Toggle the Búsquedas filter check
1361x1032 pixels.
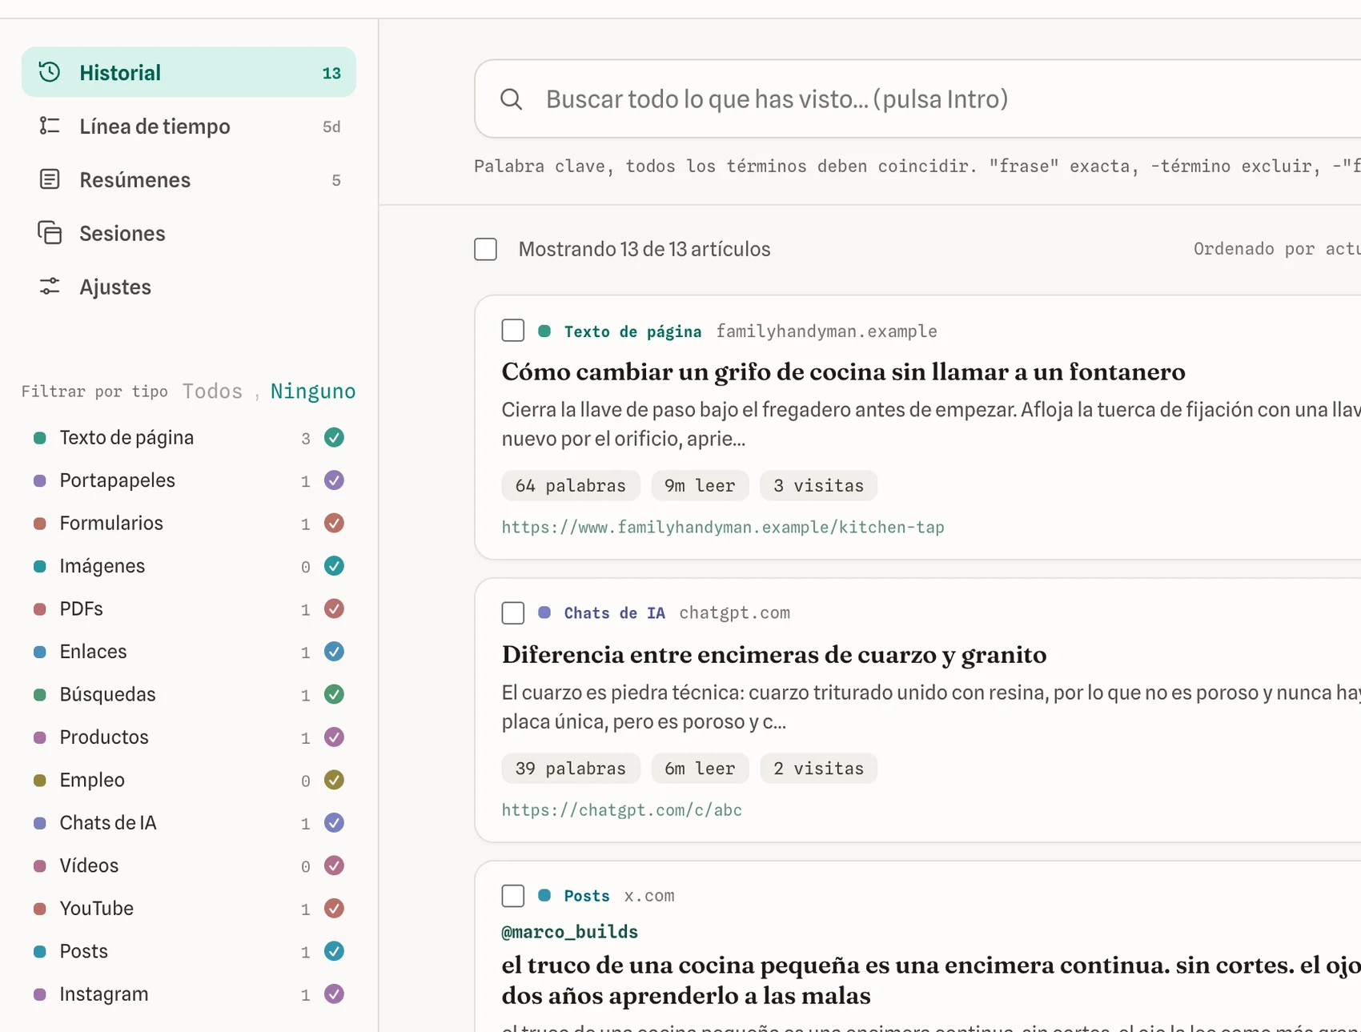pos(334,694)
